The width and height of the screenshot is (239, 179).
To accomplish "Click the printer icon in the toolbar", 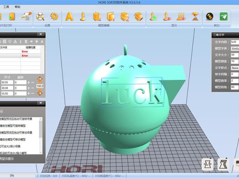I will 26,16.
